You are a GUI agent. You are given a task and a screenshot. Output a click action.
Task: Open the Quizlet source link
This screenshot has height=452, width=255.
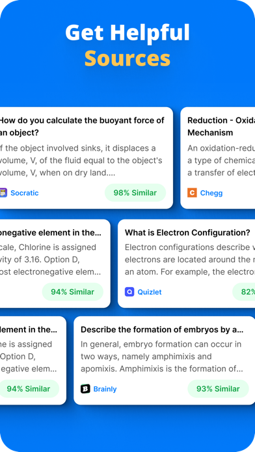coord(150,292)
